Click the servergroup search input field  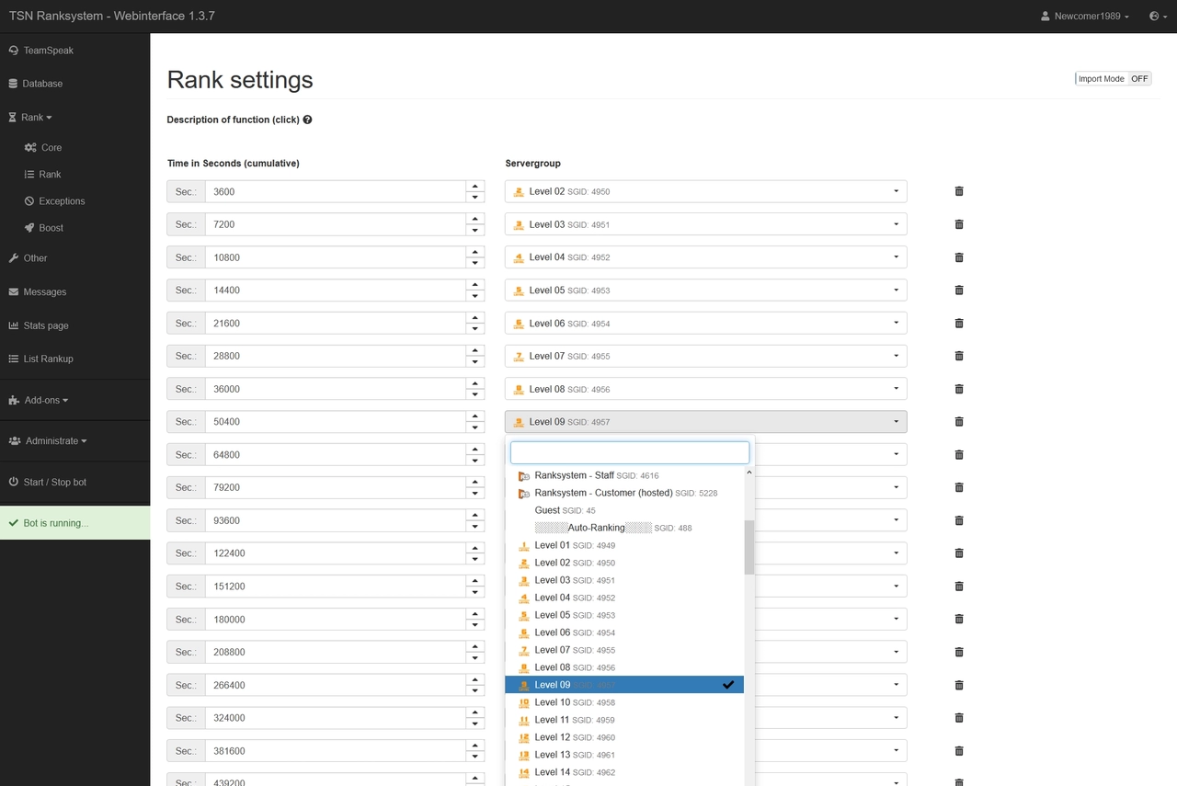coord(629,451)
